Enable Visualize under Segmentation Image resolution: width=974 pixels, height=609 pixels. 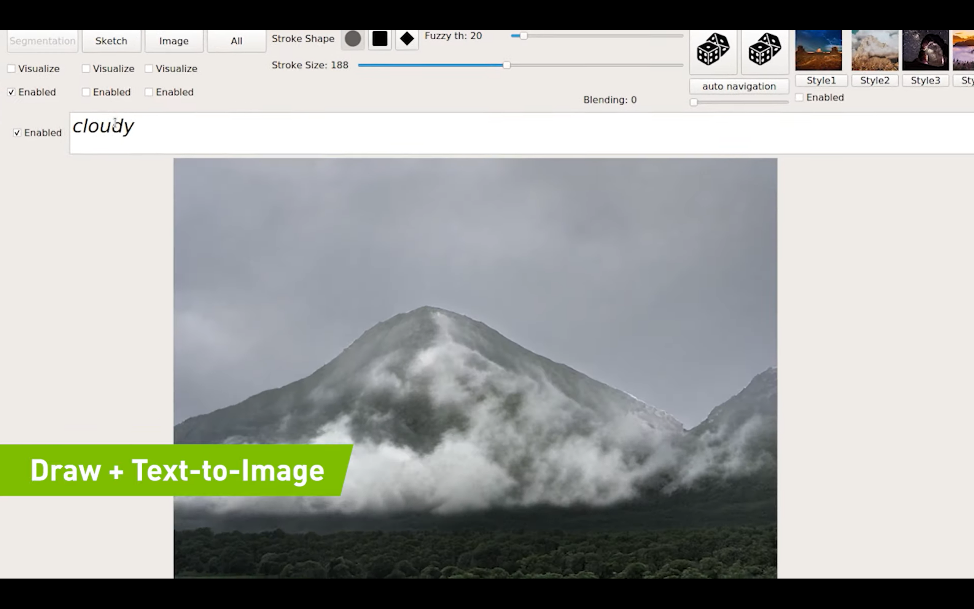pyautogui.click(x=11, y=69)
